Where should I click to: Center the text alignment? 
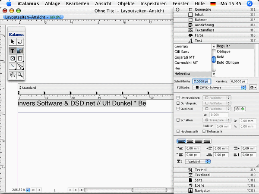coord(190,141)
